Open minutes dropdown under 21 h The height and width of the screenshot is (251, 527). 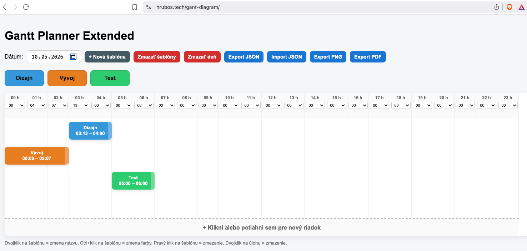[x=465, y=105]
